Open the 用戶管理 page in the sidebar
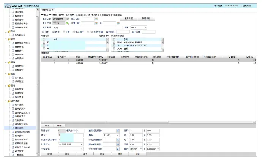The image size is (262, 161). click(x=19, y=89)
